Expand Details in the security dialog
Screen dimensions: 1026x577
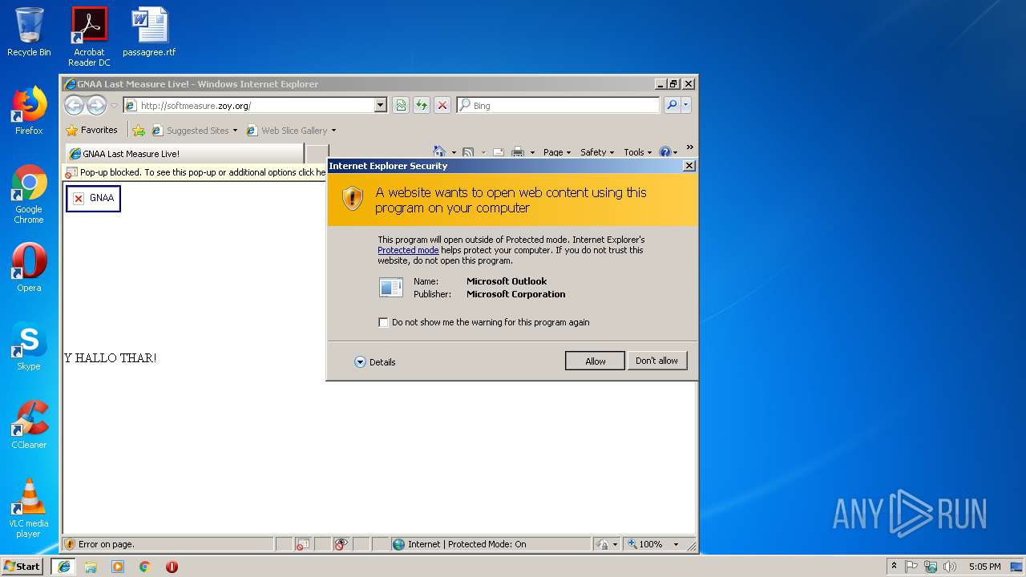[375, 362]
